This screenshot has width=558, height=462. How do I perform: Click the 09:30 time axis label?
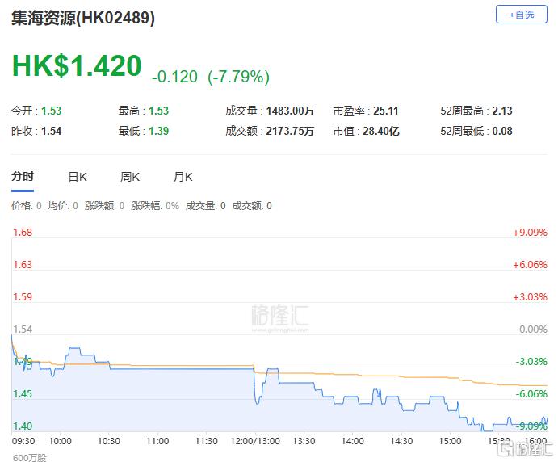tap(23, 441)
